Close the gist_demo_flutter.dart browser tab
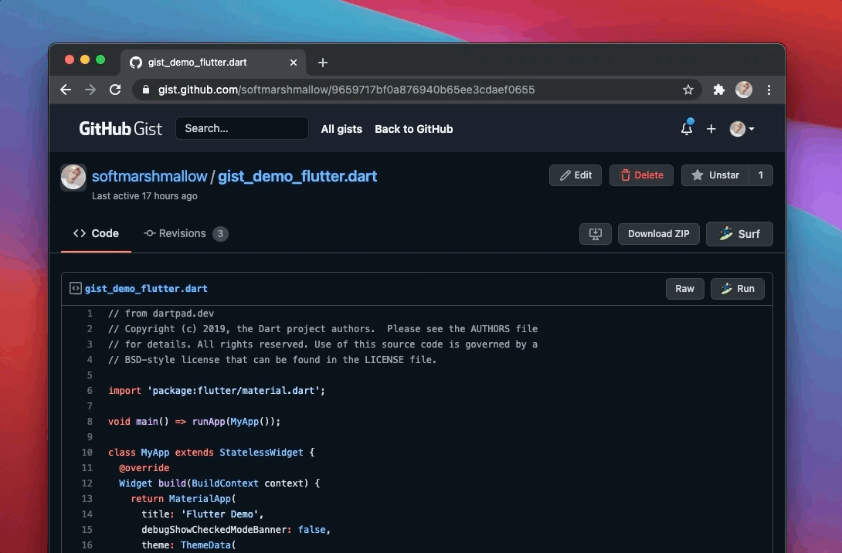This screenshot has width=842, height=553. coord(294,63)
